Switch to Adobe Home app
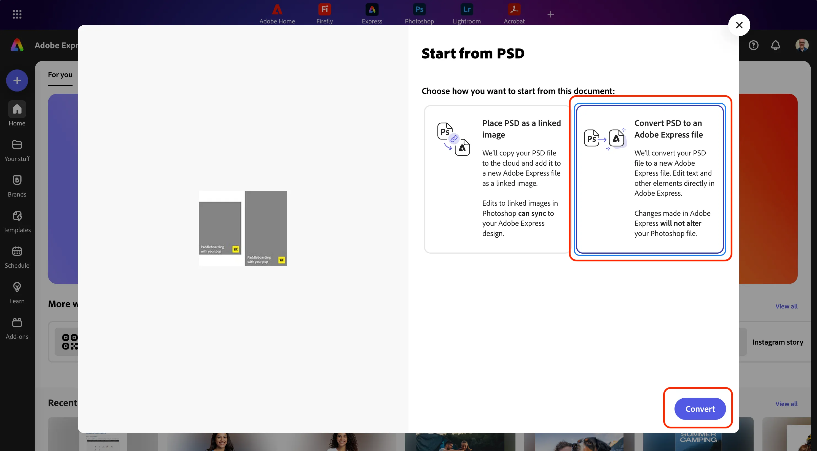 point(277,14)
